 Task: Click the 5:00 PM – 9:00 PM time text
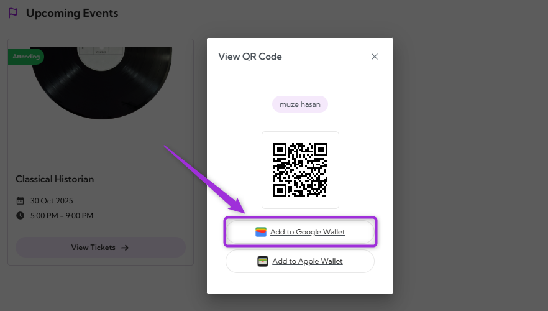[62, 216]
